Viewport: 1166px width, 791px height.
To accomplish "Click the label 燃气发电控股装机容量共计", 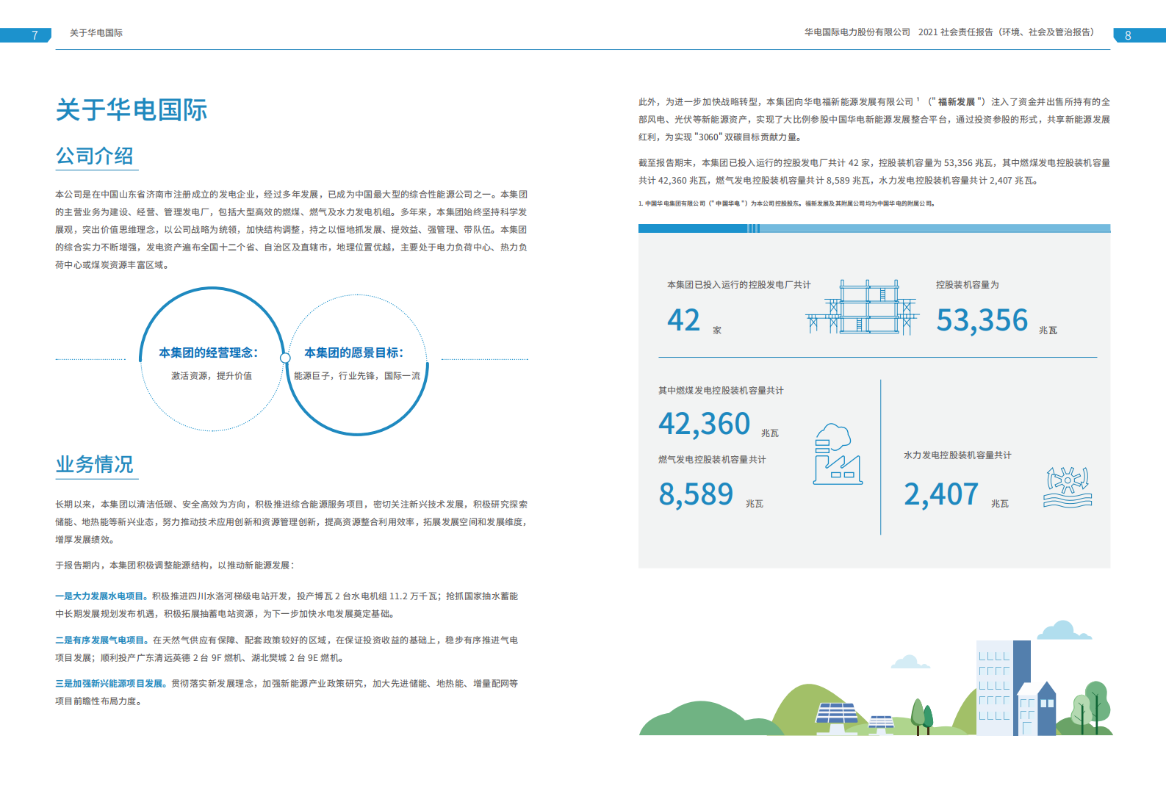I will [712, 460].
